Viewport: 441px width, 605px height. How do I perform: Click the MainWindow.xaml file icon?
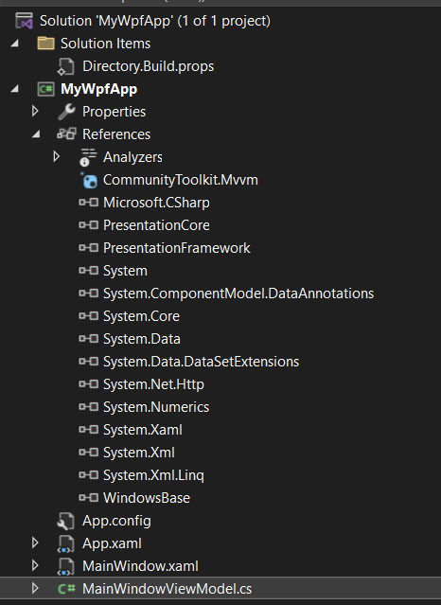point(66,566)
